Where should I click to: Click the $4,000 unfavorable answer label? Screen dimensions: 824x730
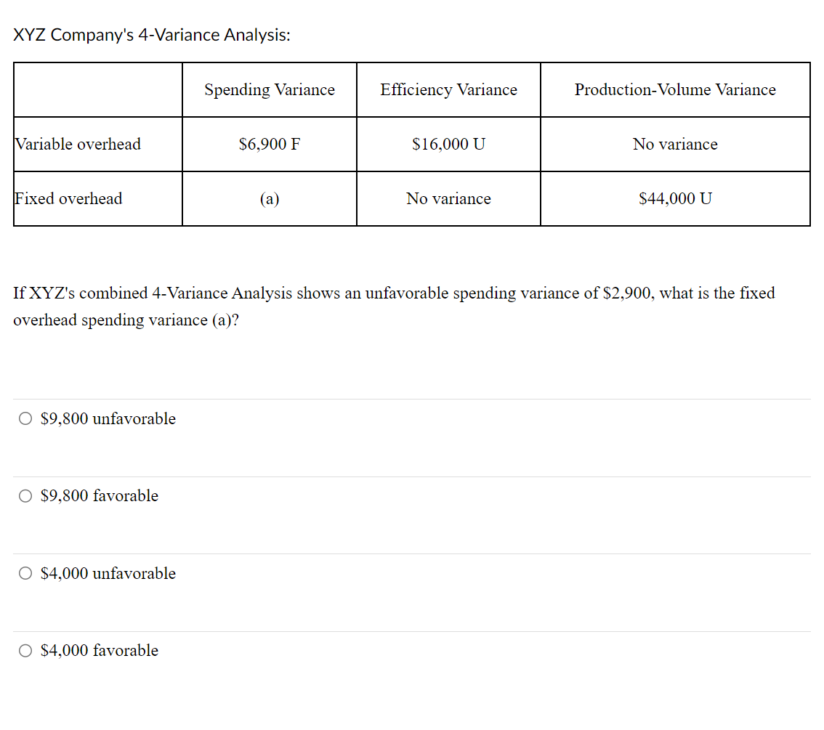[108, 573]
